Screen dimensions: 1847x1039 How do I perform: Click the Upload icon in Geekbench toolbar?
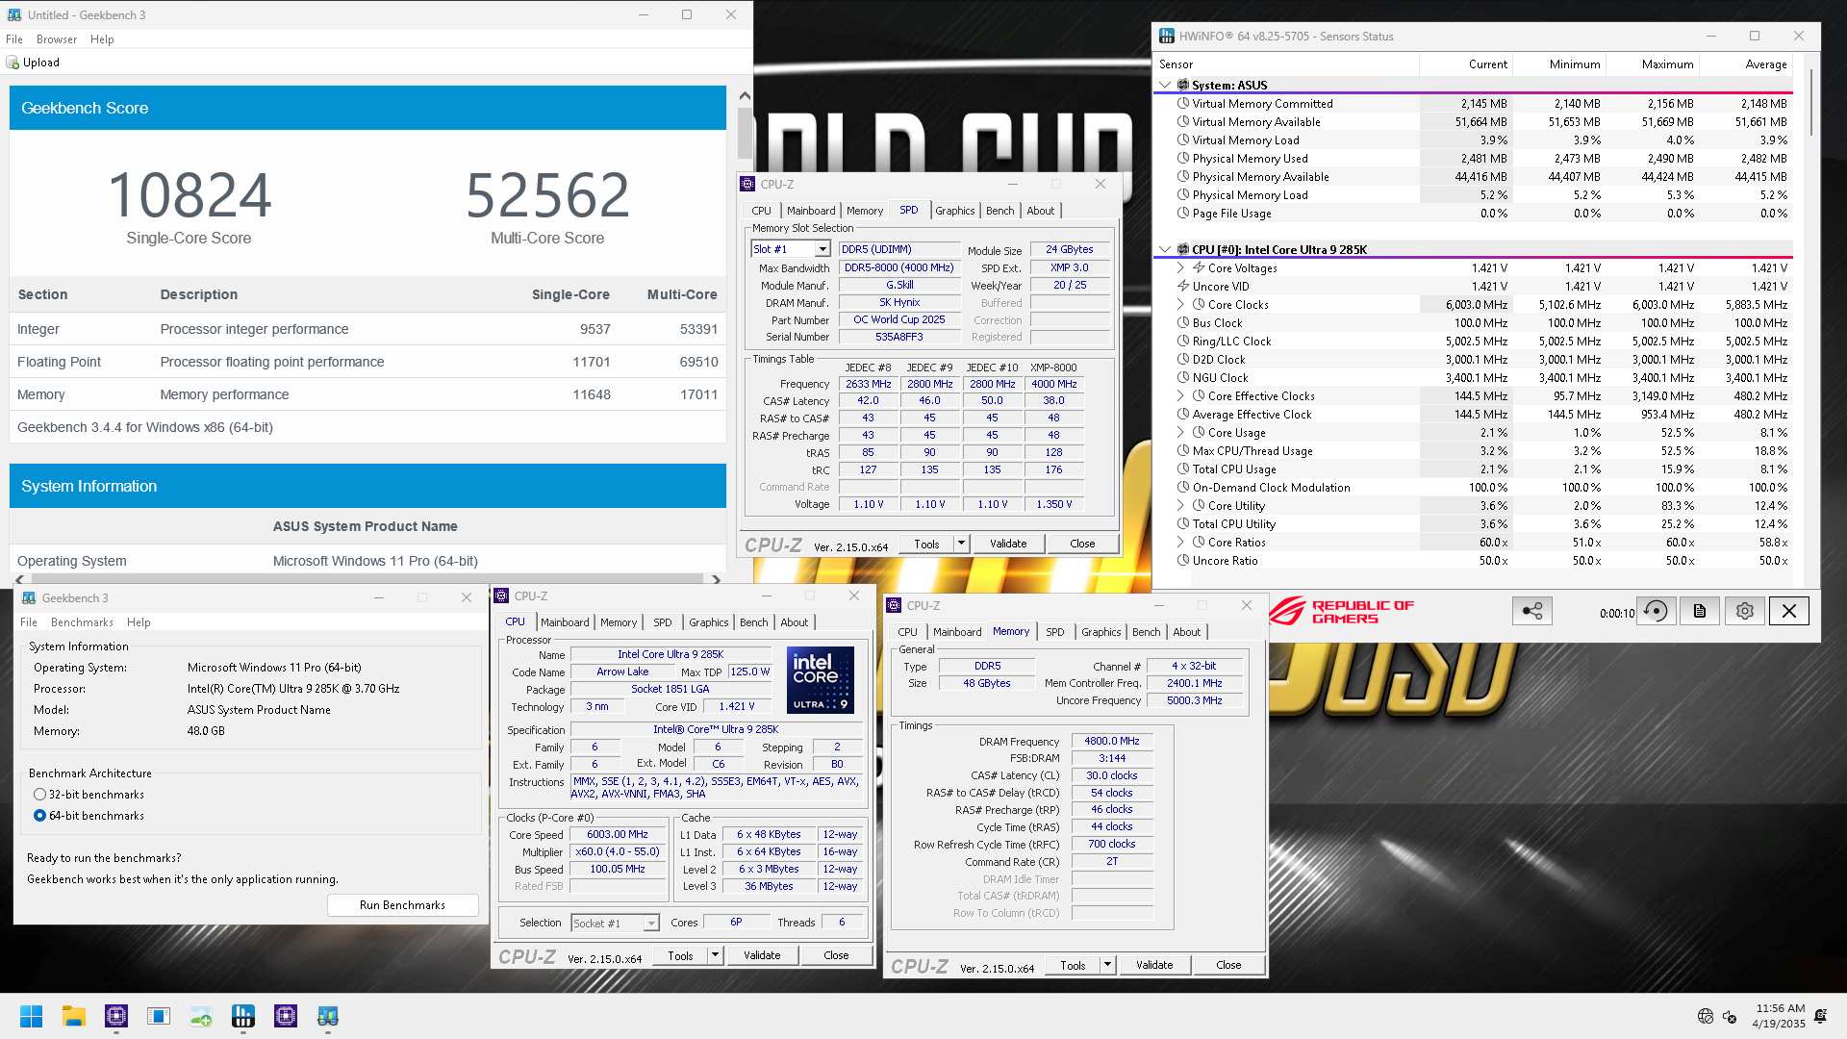(x=13, y=63)
